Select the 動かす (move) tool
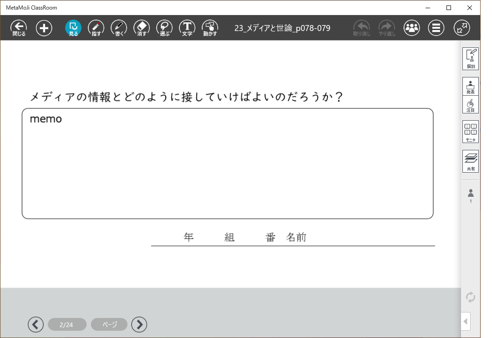 (210, 28)
